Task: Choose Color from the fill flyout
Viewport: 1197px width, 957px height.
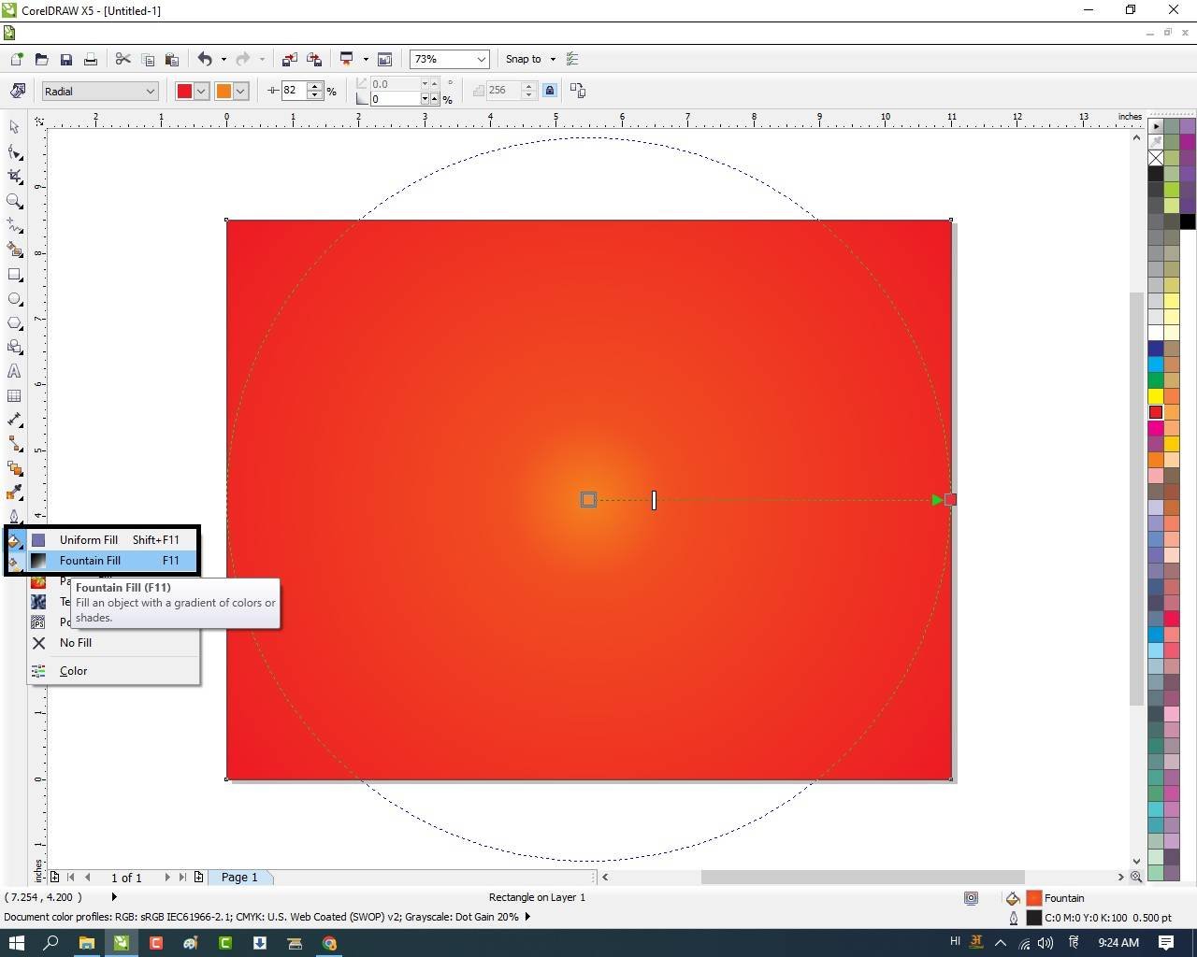Action: (x=112, y=671)
